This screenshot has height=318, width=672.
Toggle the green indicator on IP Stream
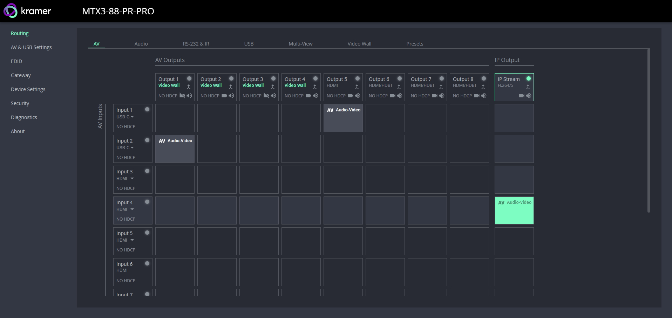click(x=529, y=79)
